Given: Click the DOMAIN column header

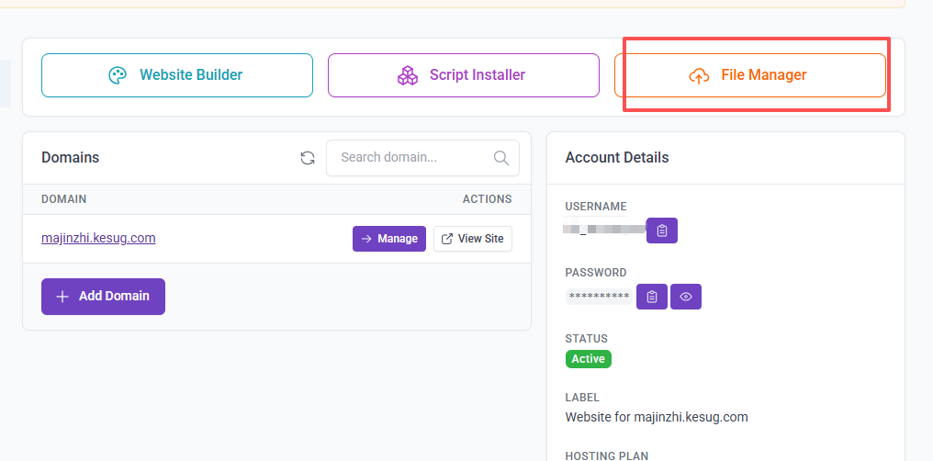Looking at the screenshot, I should tap(64, 199).
